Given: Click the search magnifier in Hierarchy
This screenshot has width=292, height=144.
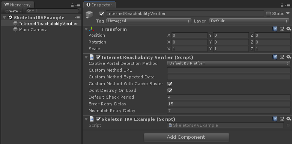Looking at the screenshot, I should click(29, 11).
